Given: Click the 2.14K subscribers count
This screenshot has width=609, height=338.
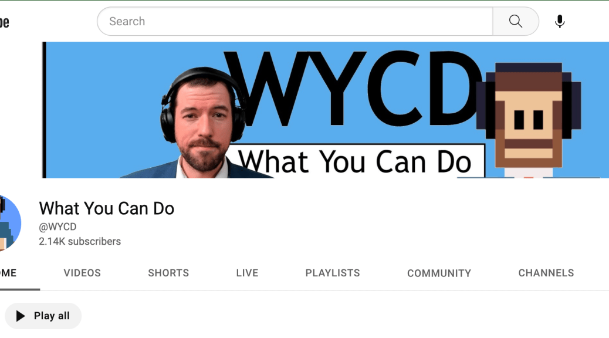Looking at the screenshot, I should click(80, 241).
